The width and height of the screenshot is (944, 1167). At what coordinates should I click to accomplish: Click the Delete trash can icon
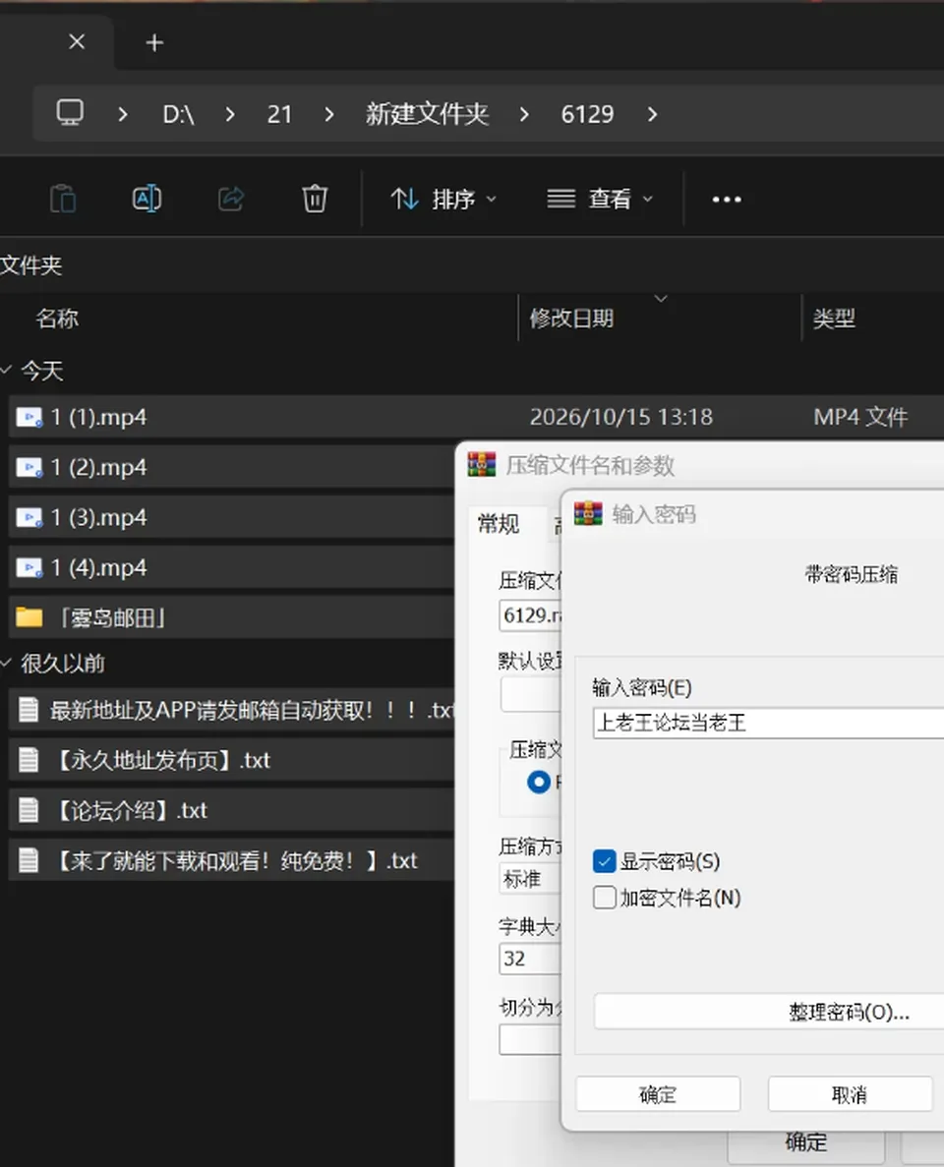click(x=314, y=199)
